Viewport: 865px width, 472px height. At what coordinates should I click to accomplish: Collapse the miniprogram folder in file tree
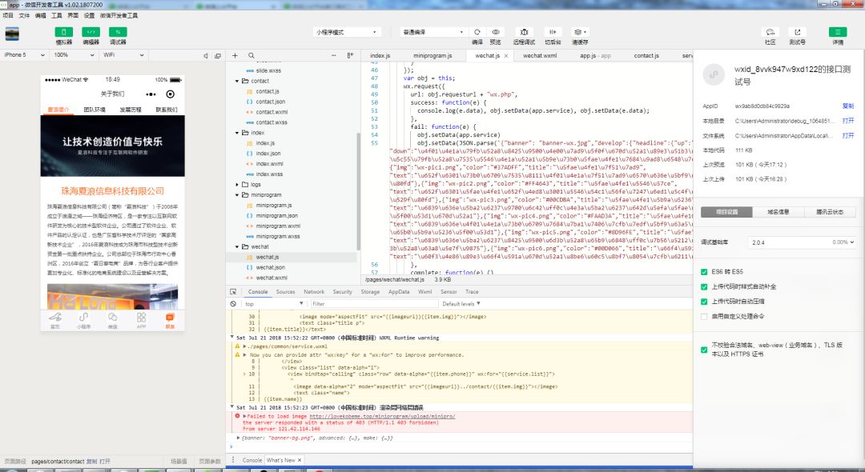237,195
